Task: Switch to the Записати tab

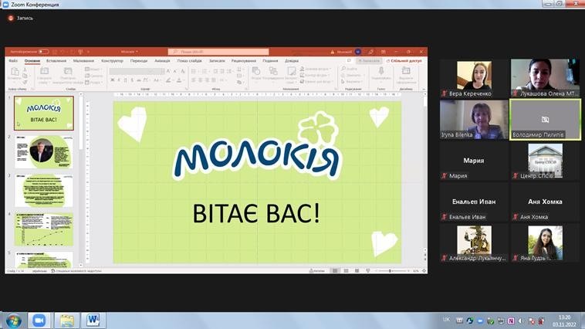Action: (x=217, y=60)
